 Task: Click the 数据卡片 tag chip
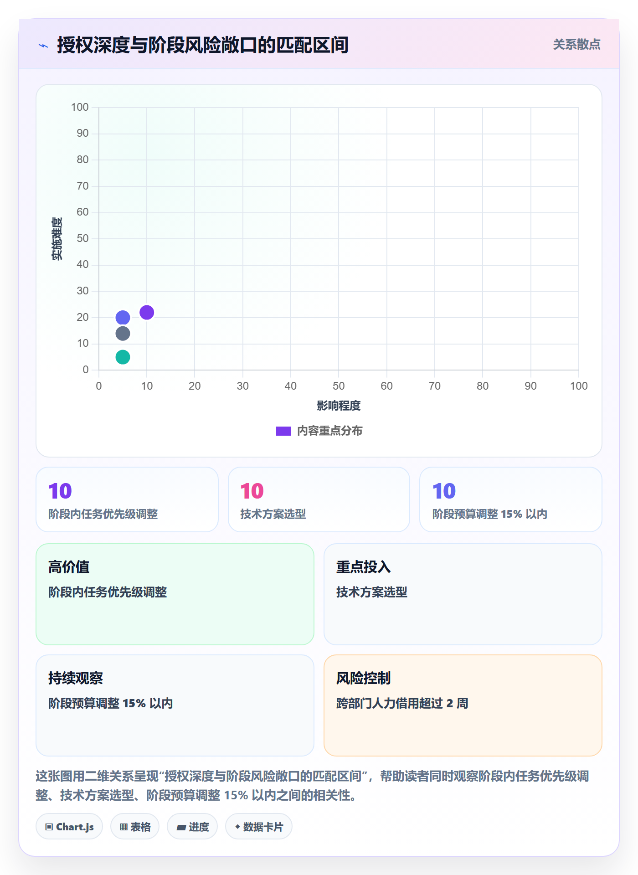(x=259, y=827)
